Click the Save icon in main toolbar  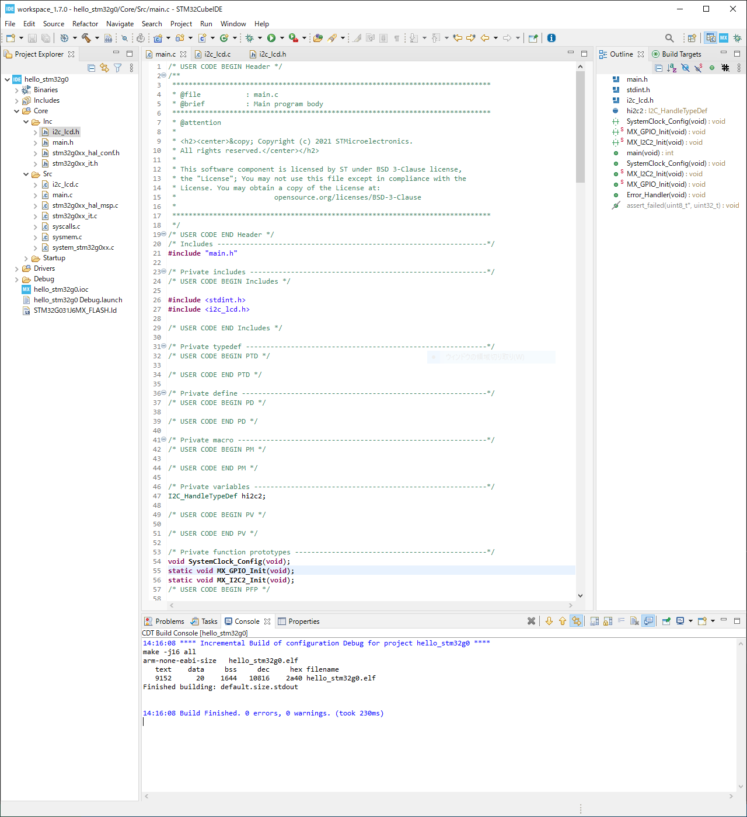pyautogui.click(x=33, y=38)
